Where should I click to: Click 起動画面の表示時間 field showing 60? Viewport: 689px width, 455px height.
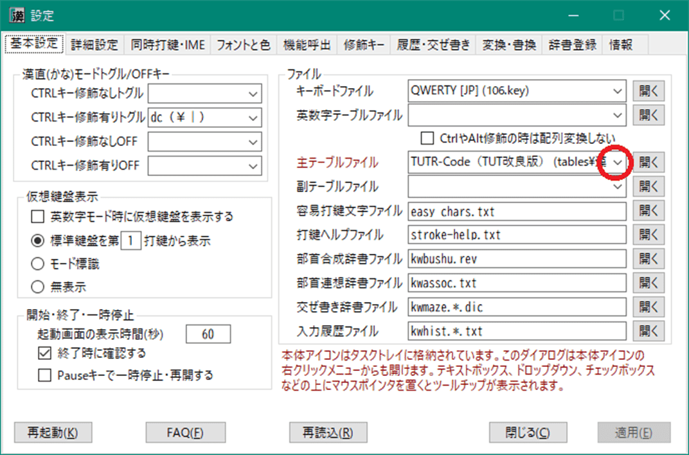208,334
